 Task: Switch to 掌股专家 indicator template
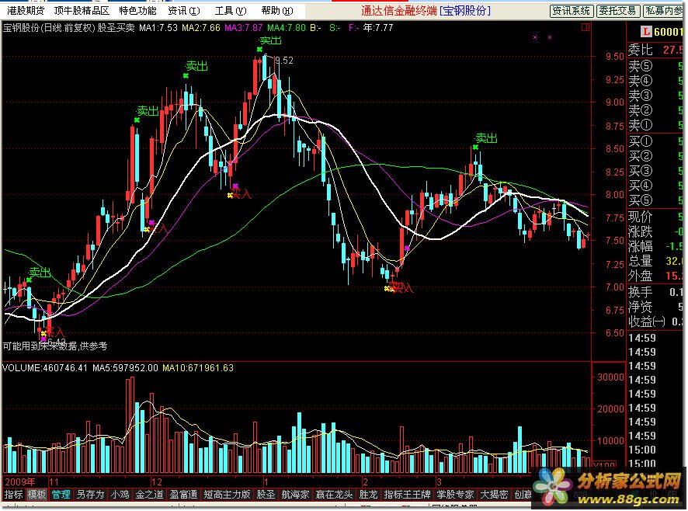455,495
